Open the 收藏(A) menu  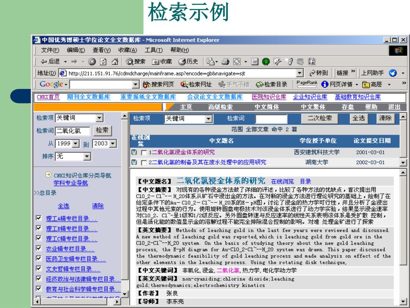click(x=128, y=50)
